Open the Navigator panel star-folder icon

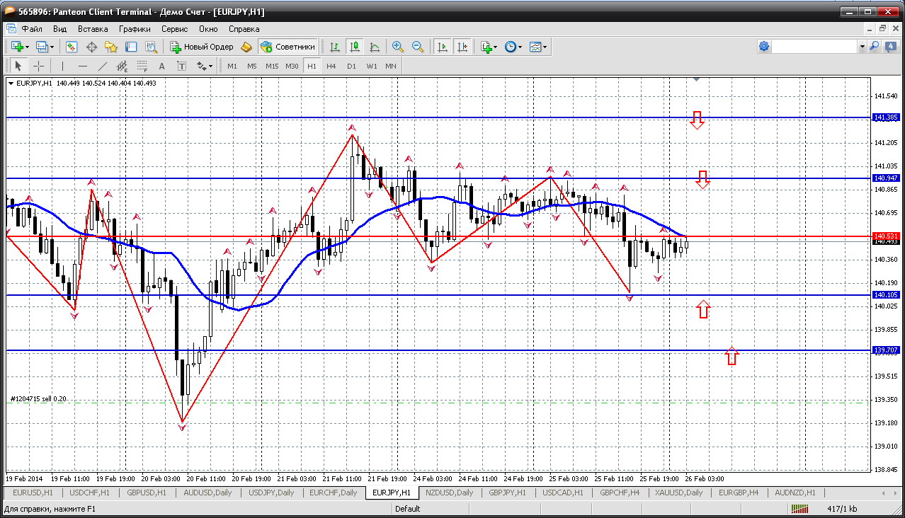click(111, 47)
